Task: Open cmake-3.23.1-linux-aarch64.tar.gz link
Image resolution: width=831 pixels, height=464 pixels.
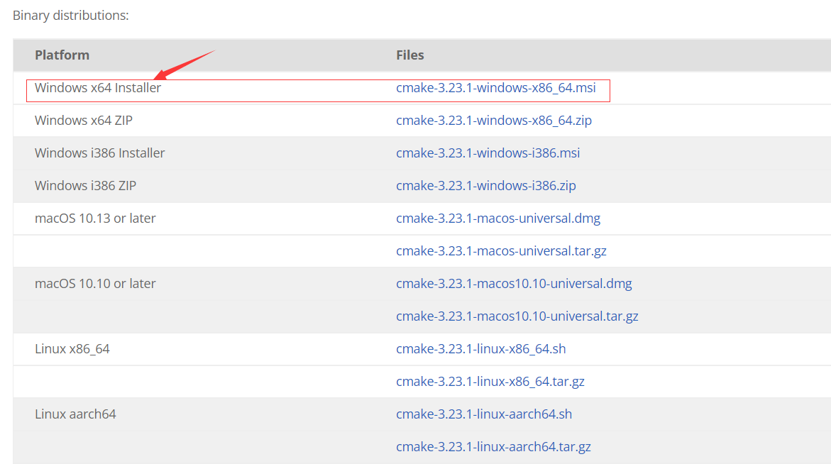Action: [493, 447]
